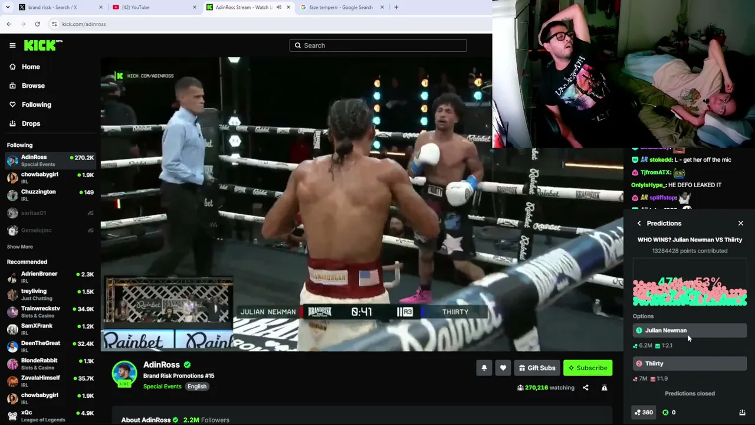
Task: Select Thiirty prediction option
Action: (690, 364)
